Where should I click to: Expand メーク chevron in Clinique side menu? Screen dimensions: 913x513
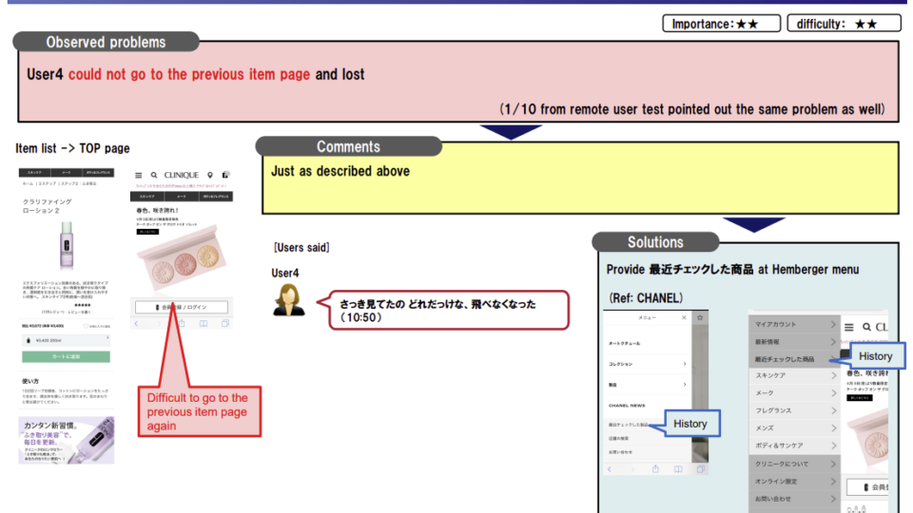point(833,393)
